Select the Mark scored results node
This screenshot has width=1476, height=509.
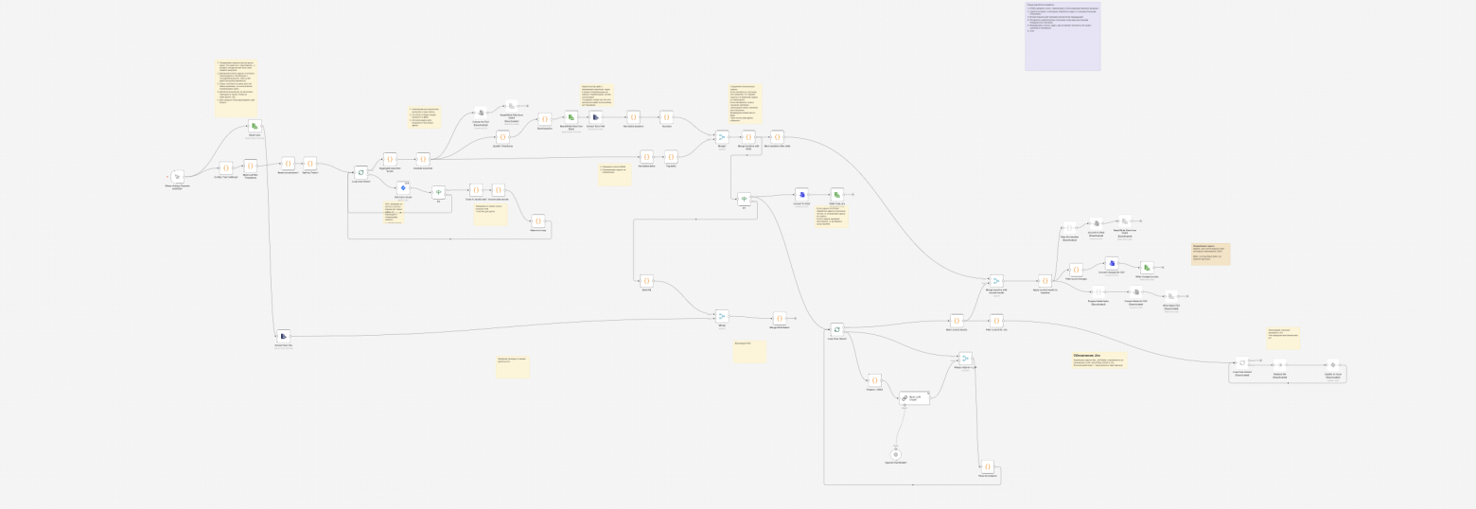(x=957, y=321)
